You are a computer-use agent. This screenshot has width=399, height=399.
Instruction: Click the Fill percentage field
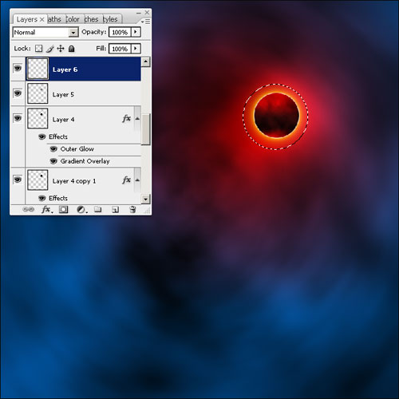120,49
